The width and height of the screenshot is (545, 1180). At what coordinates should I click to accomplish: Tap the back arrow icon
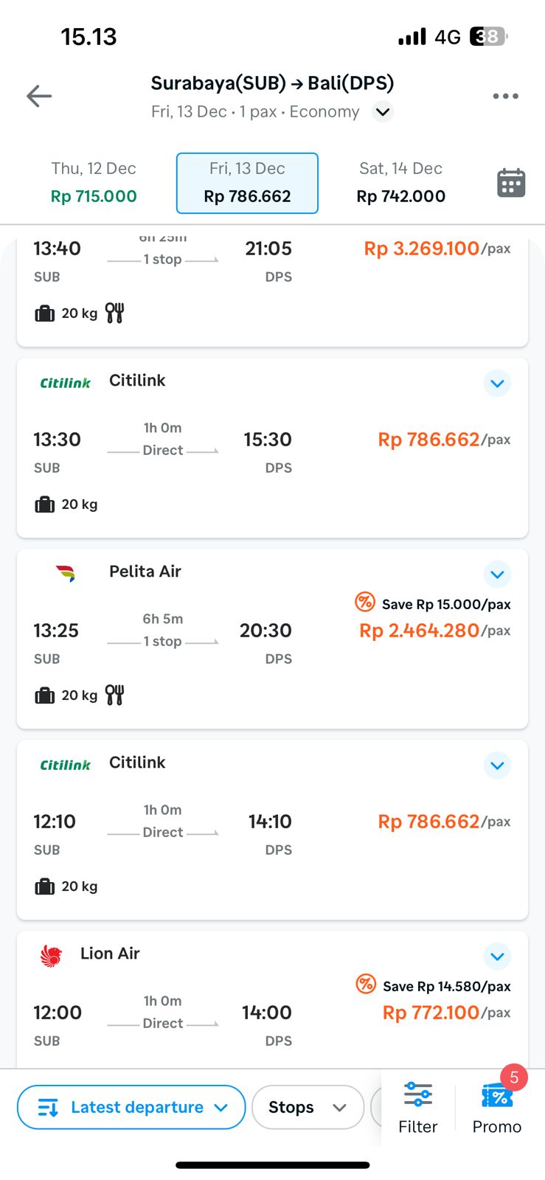(x=39, y=96)
